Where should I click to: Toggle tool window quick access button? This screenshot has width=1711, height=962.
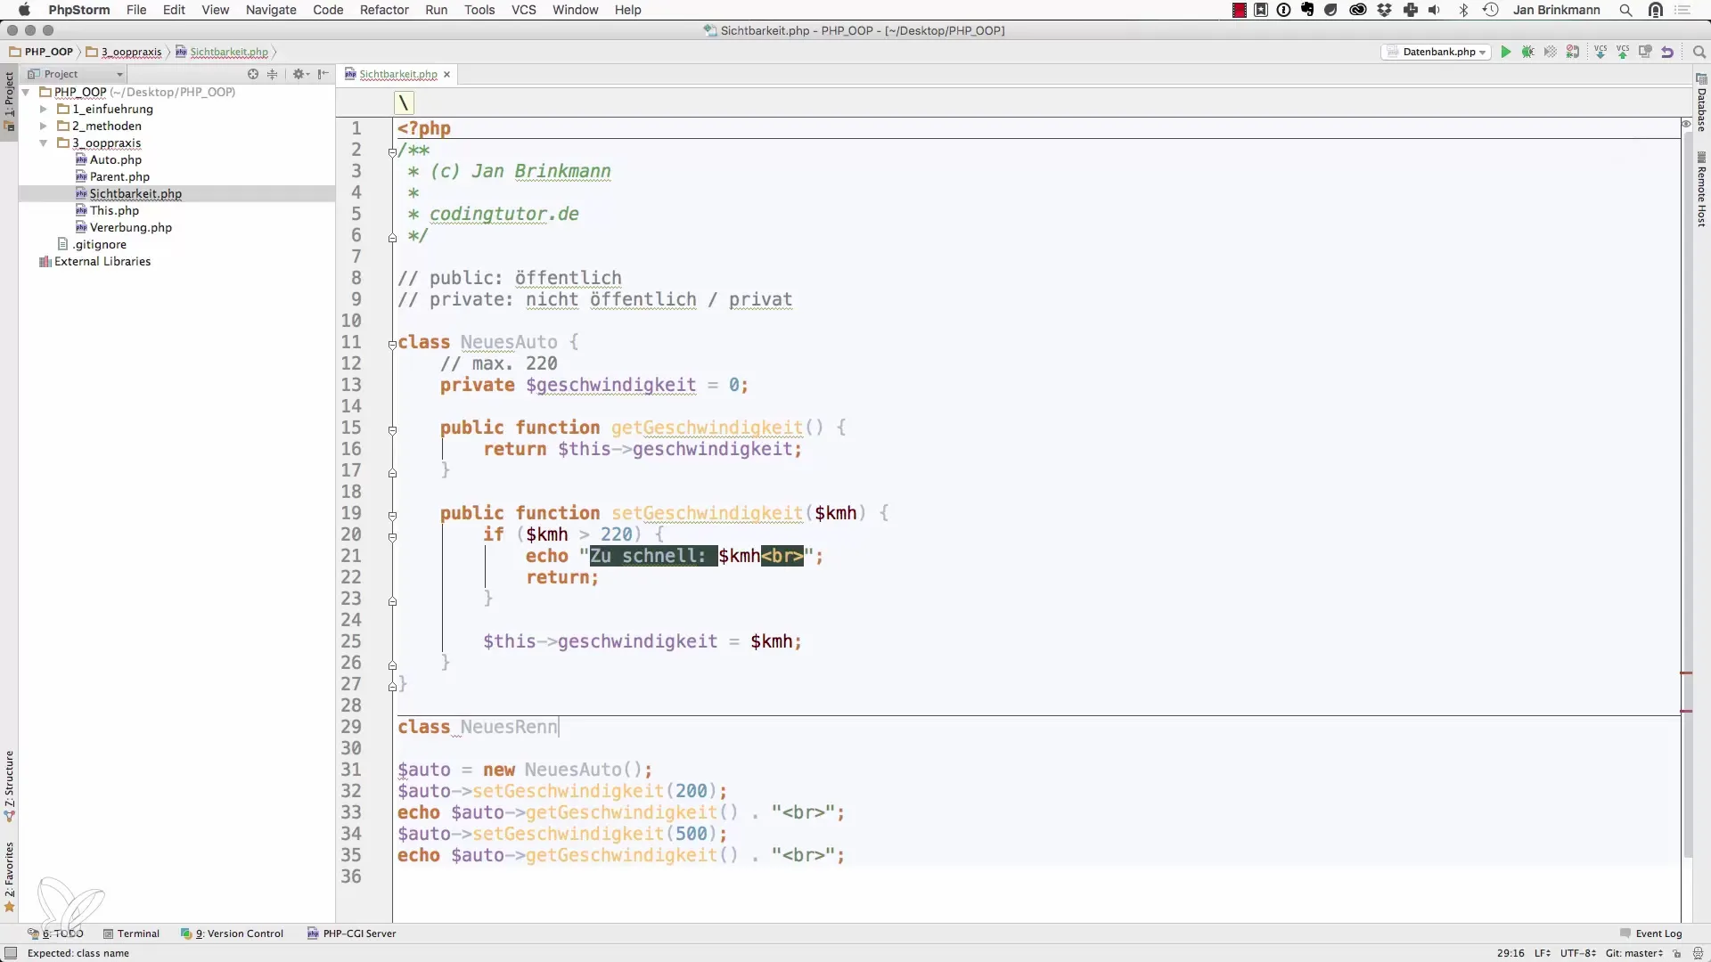(x=11, y=953)
